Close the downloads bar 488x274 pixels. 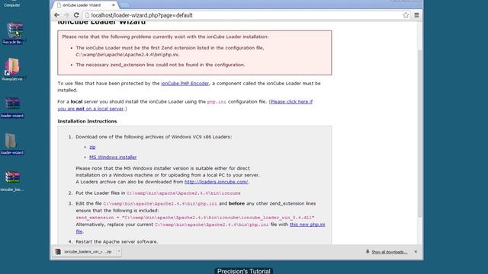point(416,252)
